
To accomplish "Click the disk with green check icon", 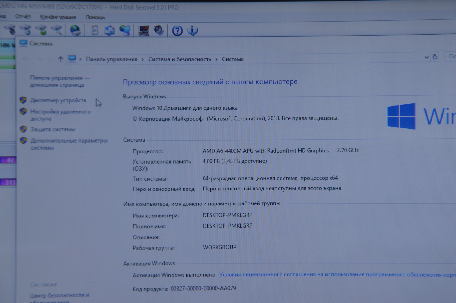I will (42, 30).
